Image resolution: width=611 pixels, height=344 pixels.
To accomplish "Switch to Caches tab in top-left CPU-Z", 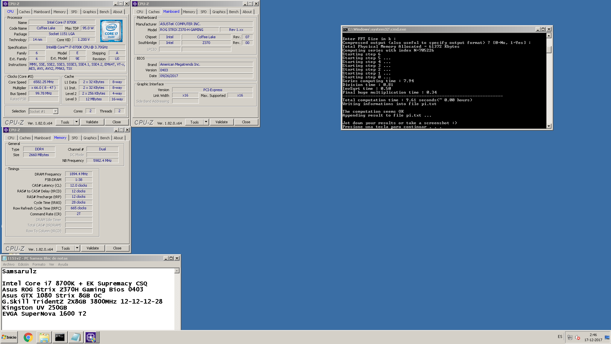I will point(25,12).
